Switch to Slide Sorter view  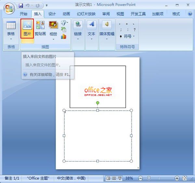pyautogui.click(x=114, y=178)
